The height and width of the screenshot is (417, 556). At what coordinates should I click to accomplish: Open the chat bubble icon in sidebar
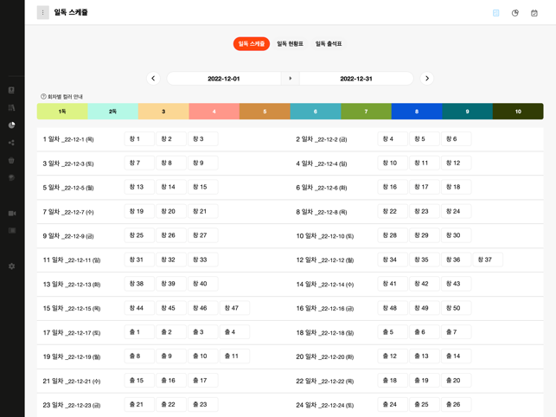11,177
